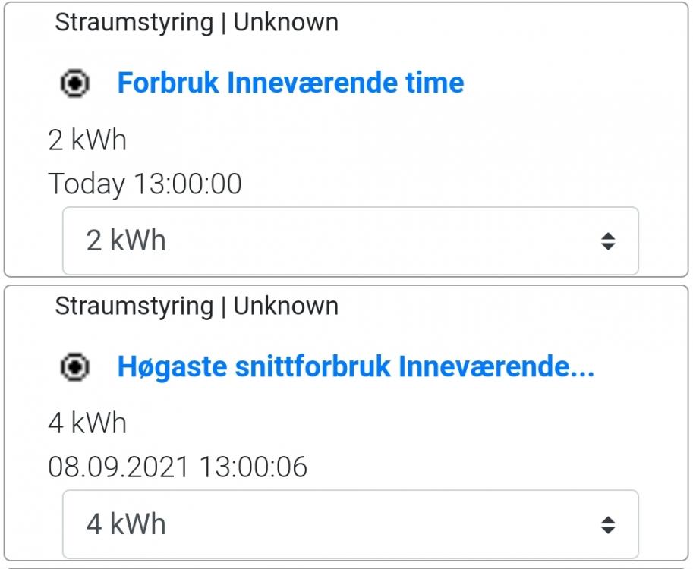Image resolution: width=693 pixels, height=569 pixels.
Task: Click the 08.09.2021 13:00:06 timestamp
Action: (x=178, y=467)
